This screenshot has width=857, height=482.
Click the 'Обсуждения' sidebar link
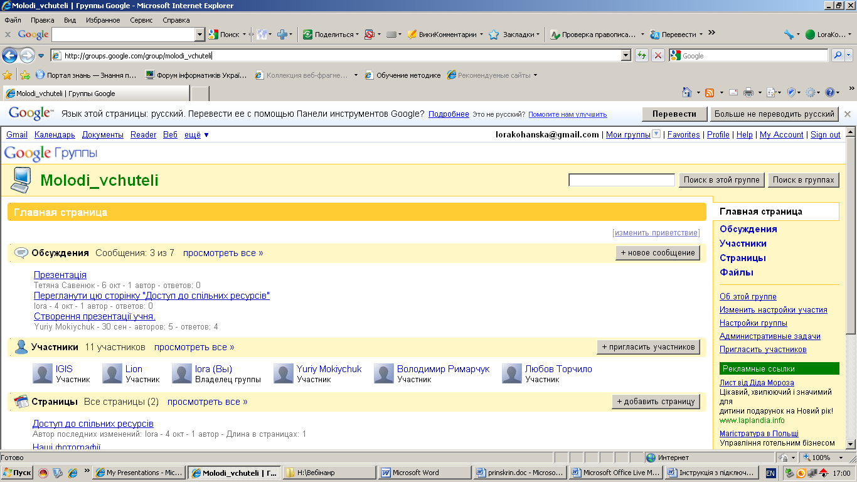tap(748, 229)
